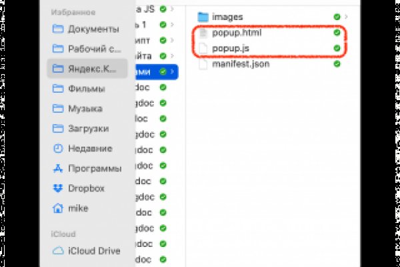The height and width of the screenshot is (267, 400).
Task: Click sync status icon beside popup.html
Action: click(x=337, y=32)
